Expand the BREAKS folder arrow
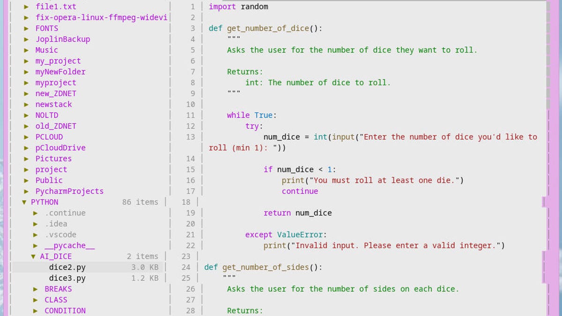The width and height of the screenshot is (562, 316). pos(36,289)
